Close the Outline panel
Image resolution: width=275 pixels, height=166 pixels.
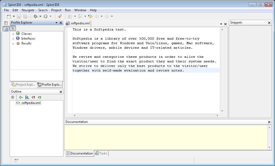[x=61, y=92]
